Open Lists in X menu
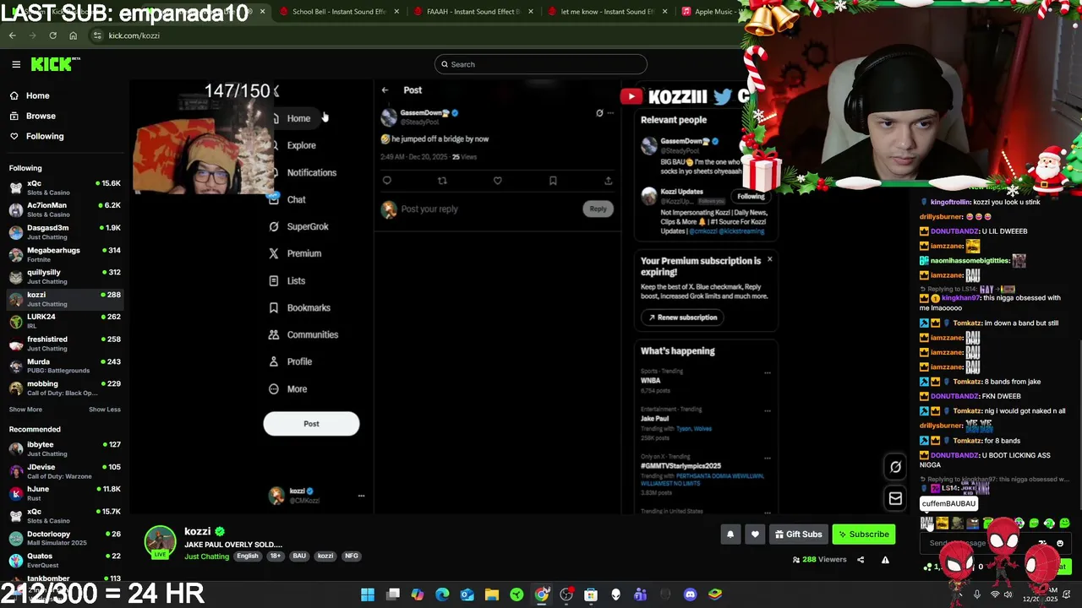Screen dimensions: 1082x608 coord(287,280)
